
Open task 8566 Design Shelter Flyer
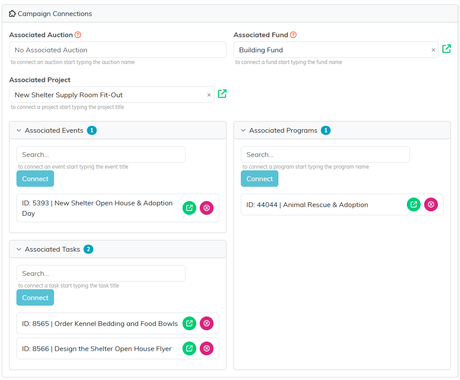pyautogui.click(x=189, y=348)
